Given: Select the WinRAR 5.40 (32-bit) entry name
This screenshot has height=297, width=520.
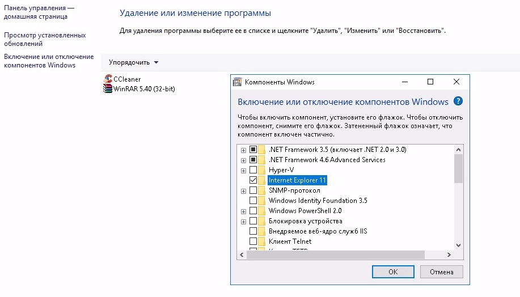Looking at the screenshot, I should click(144, 89).
